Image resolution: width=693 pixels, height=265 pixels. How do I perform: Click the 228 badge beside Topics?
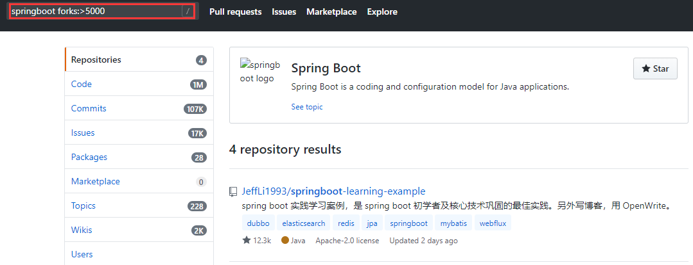197,206
